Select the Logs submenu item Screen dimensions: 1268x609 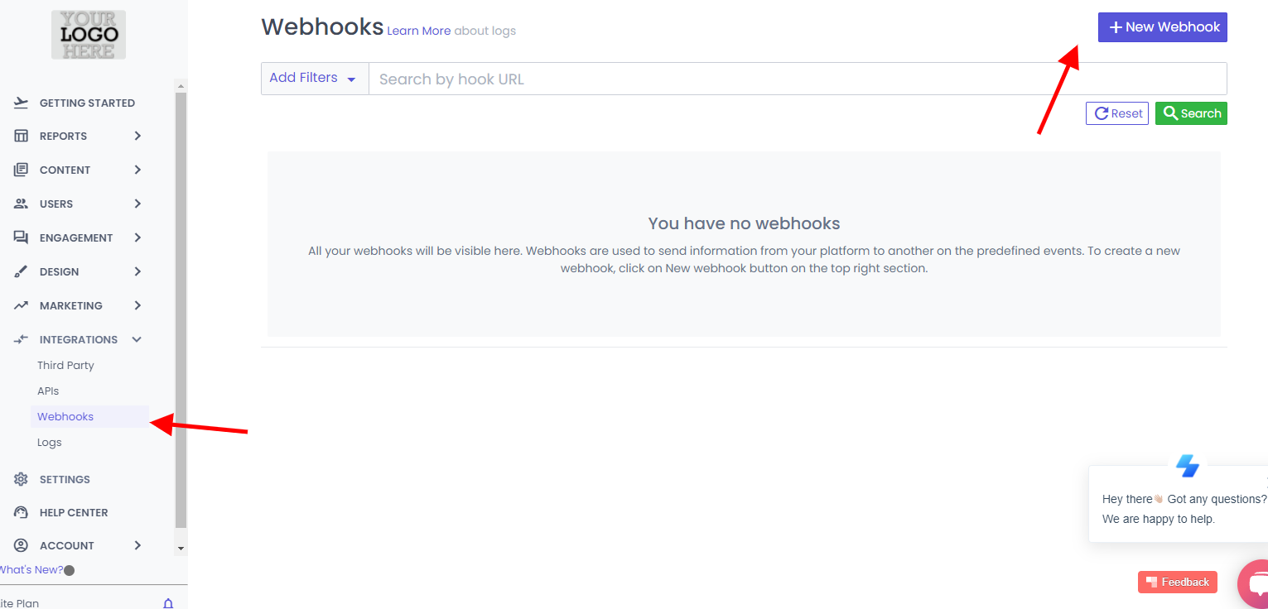[x=50, y=442]
